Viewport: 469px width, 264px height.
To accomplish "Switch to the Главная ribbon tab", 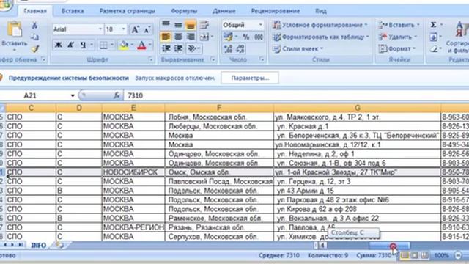I will [35, 11].
